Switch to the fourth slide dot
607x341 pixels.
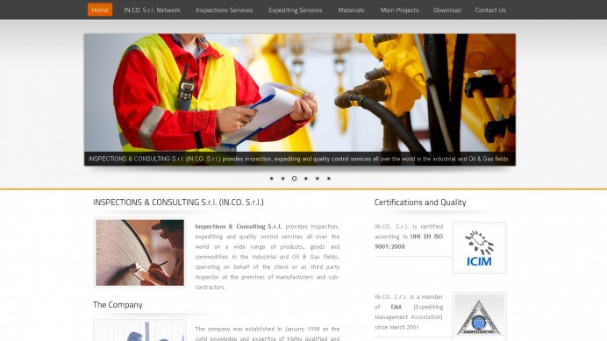306,179
